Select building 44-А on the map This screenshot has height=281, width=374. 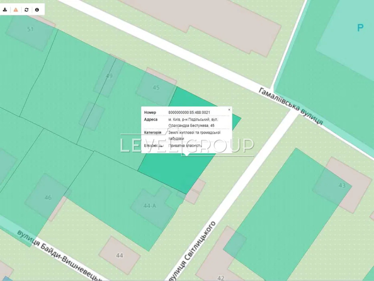point(150,206)
